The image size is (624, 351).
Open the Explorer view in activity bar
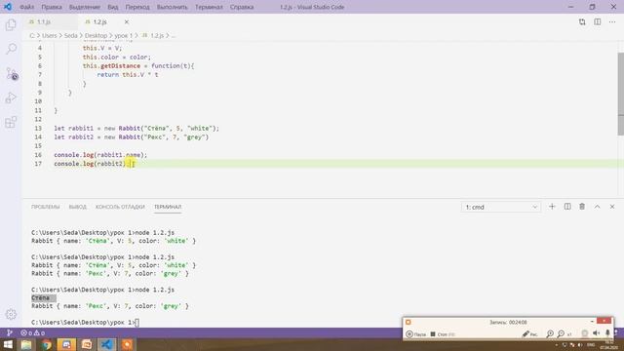point(11,24)
